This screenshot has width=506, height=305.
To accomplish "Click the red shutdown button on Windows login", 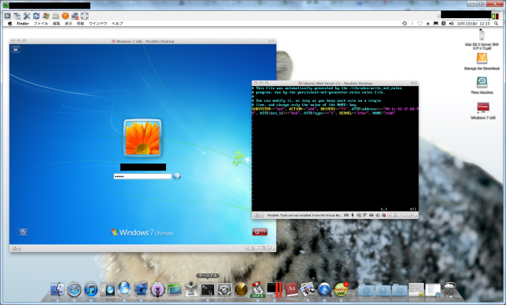I will pyautogui.click(x=257, y=232).
